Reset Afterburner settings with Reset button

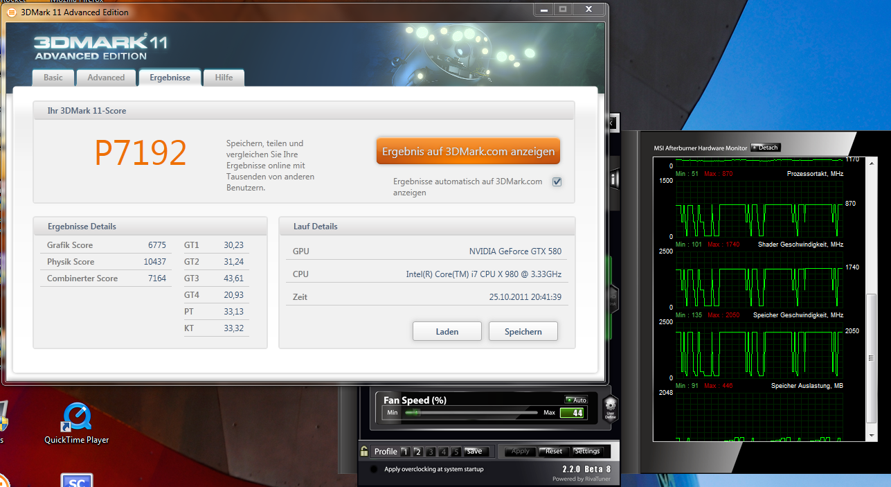click(x=554, y=452)
